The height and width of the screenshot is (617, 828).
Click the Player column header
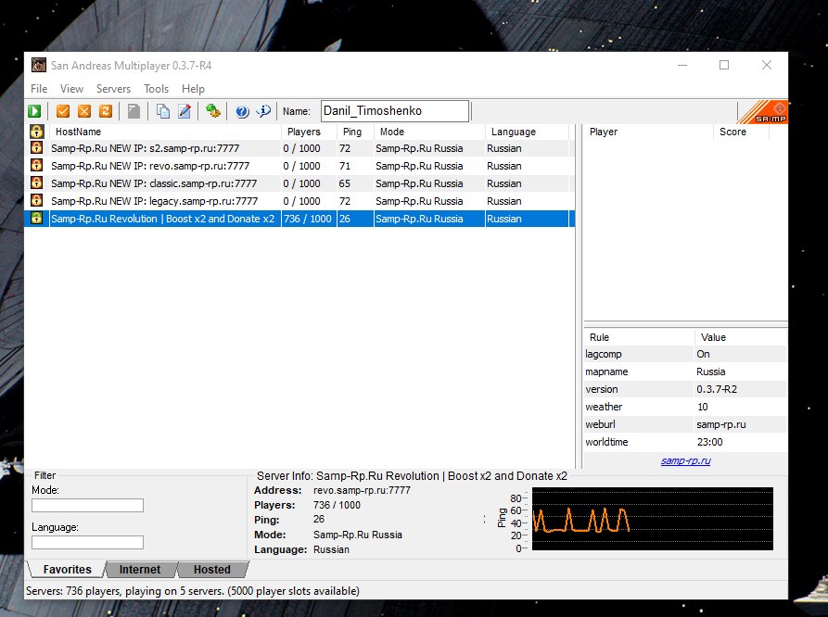[648, 132]
